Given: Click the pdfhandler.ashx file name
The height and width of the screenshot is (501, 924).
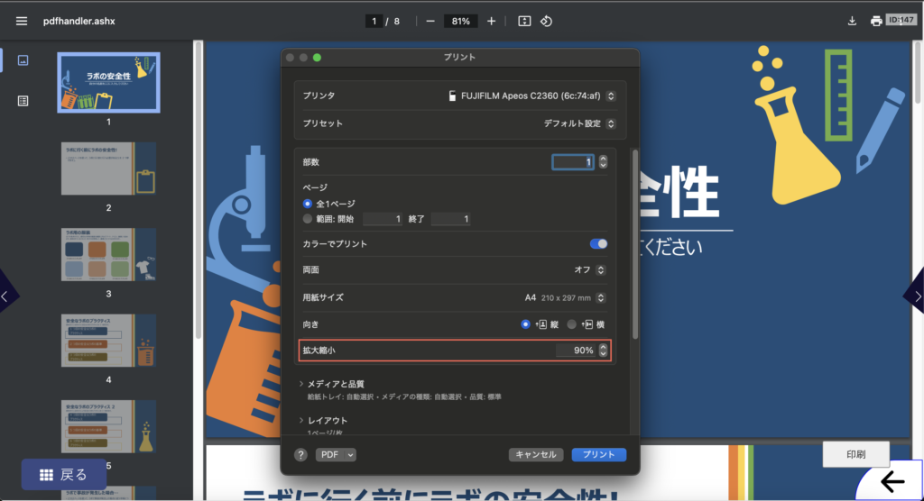Looking at the screenshot, I should tap(79, 22).
